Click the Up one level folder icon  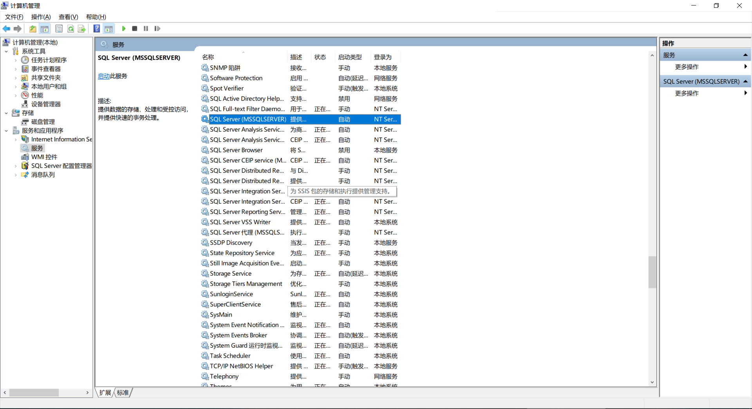pyautogui.click(x=33, y=29)
